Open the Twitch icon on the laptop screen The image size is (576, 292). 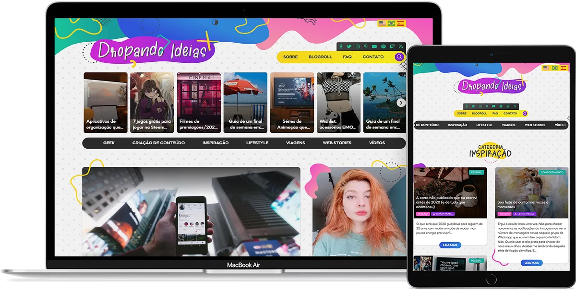click(x=392, y=47)
